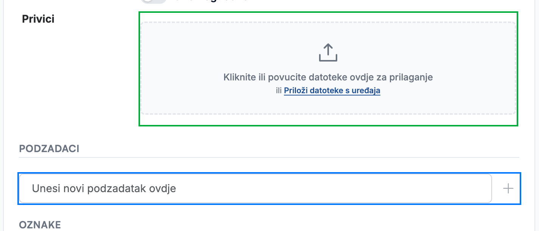Select the 'Privici' field label
This screenshot has width=539, height=231.
click(38, 19)
